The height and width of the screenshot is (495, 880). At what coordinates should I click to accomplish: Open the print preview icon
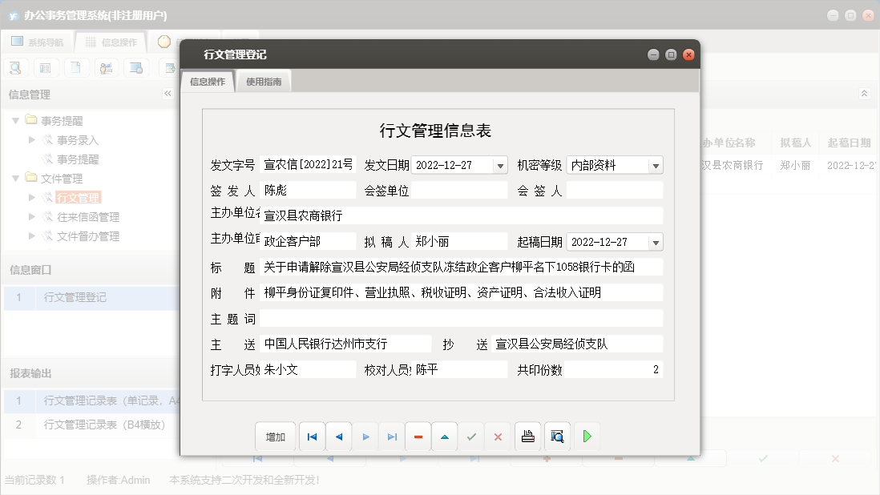556,437
